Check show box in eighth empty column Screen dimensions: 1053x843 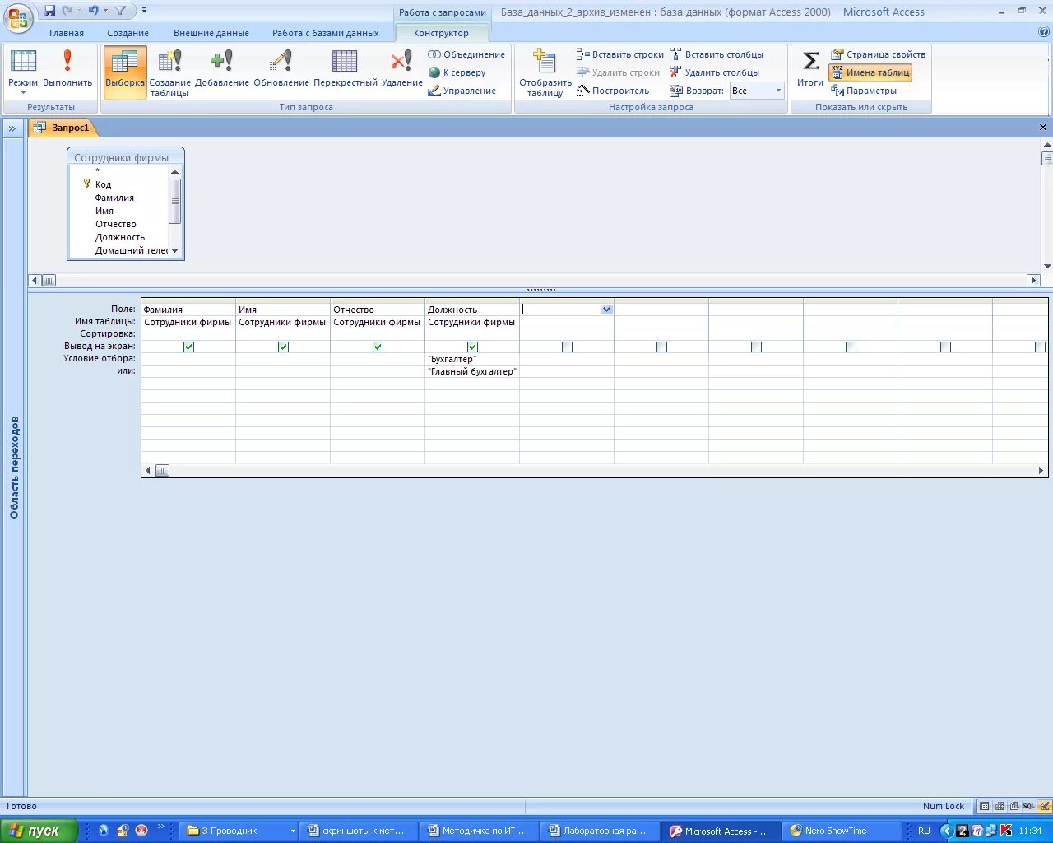point(851,347)
